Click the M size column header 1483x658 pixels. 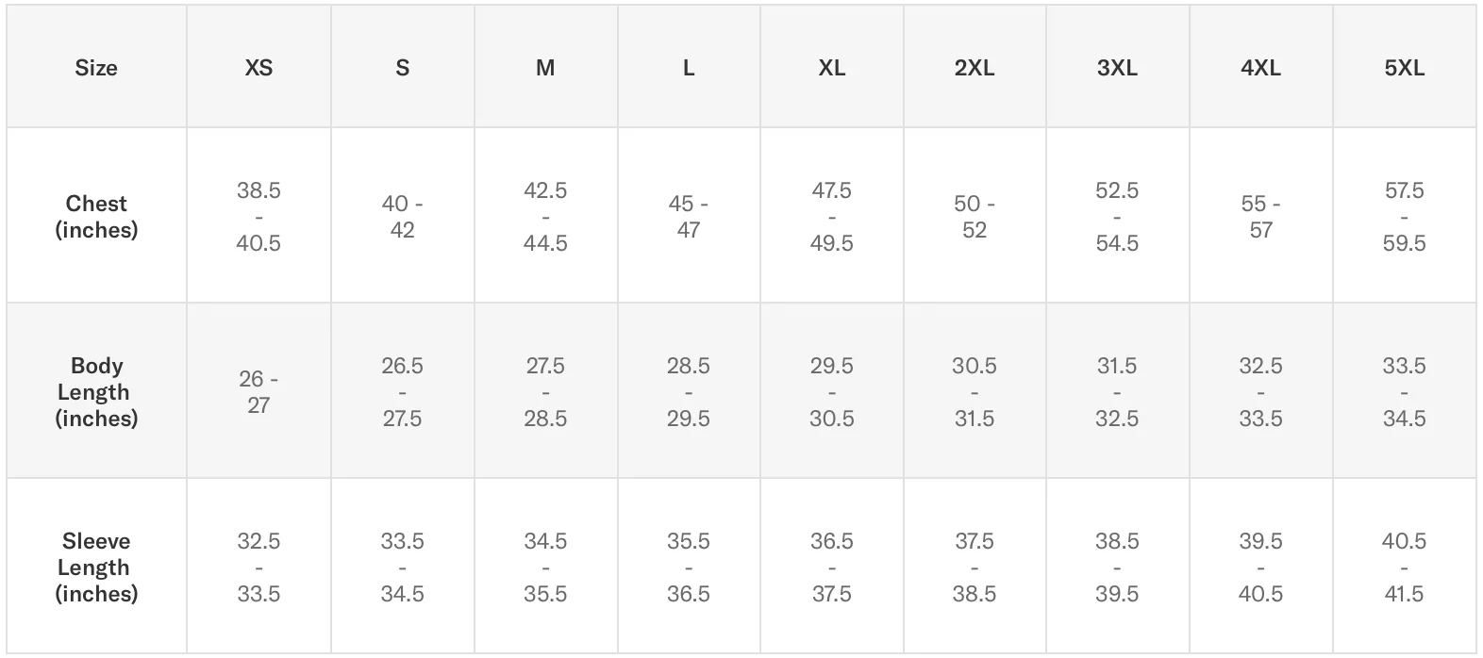545,68
